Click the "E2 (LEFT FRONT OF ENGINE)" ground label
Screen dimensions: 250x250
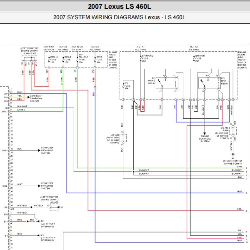pyautogui.click(x=48, y=224)
